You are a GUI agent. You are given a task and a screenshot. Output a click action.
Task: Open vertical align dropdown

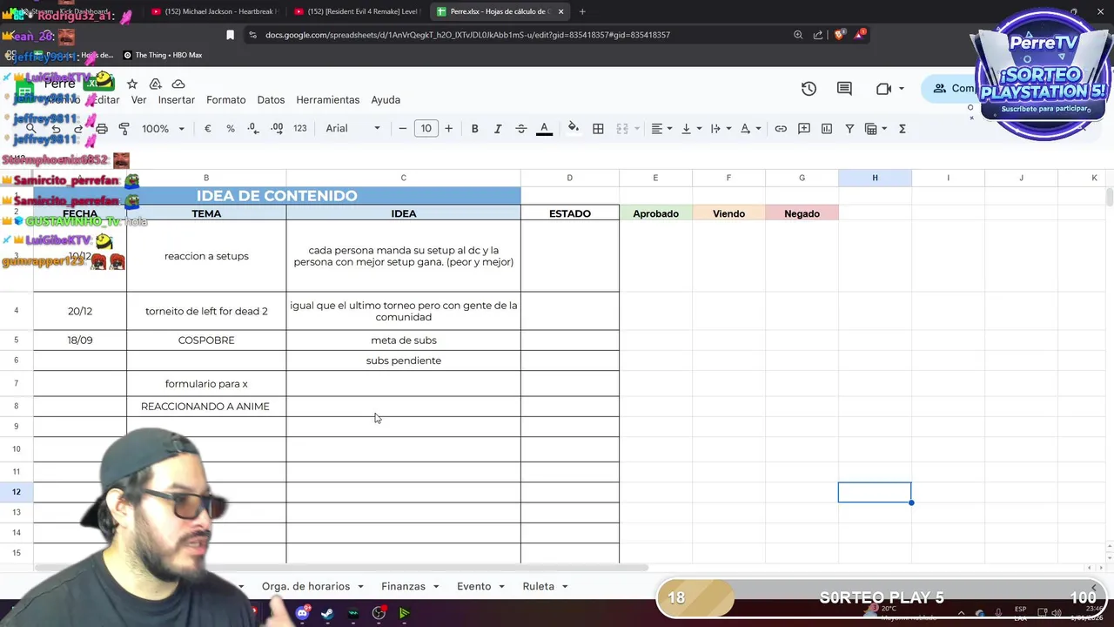pos(691,128)
